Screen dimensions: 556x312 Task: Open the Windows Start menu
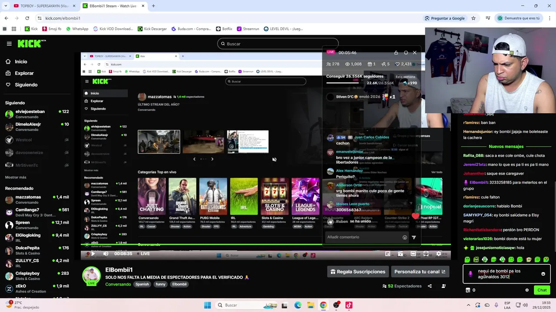[208, 305]
